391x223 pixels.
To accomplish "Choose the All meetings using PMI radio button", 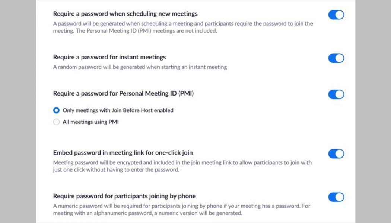I will click(x=56, y=122).
